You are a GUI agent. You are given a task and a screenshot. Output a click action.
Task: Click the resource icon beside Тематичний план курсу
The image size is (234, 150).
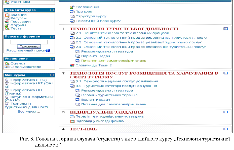(72, 21)
